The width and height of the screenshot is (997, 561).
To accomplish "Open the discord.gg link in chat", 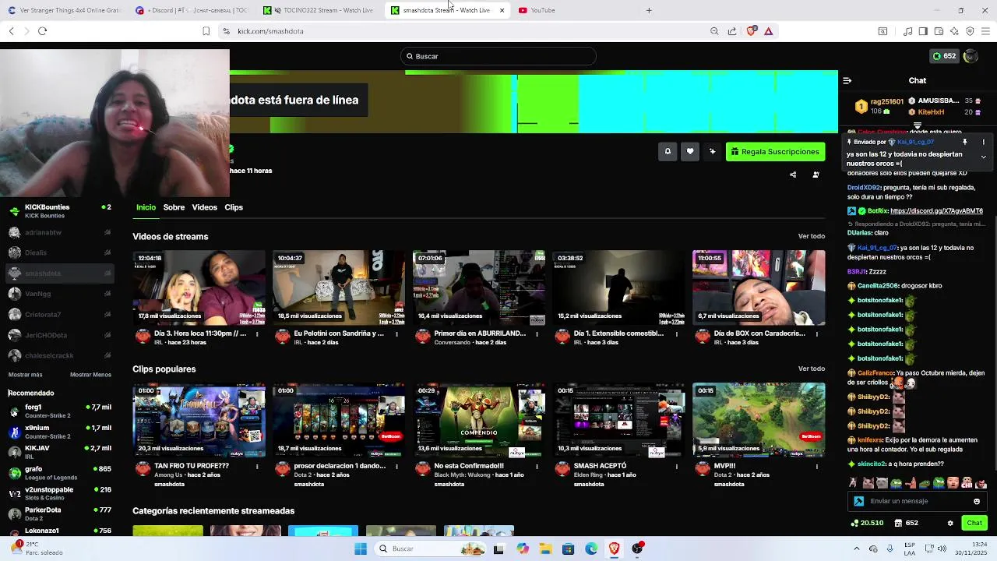I will tap(936, 211).
